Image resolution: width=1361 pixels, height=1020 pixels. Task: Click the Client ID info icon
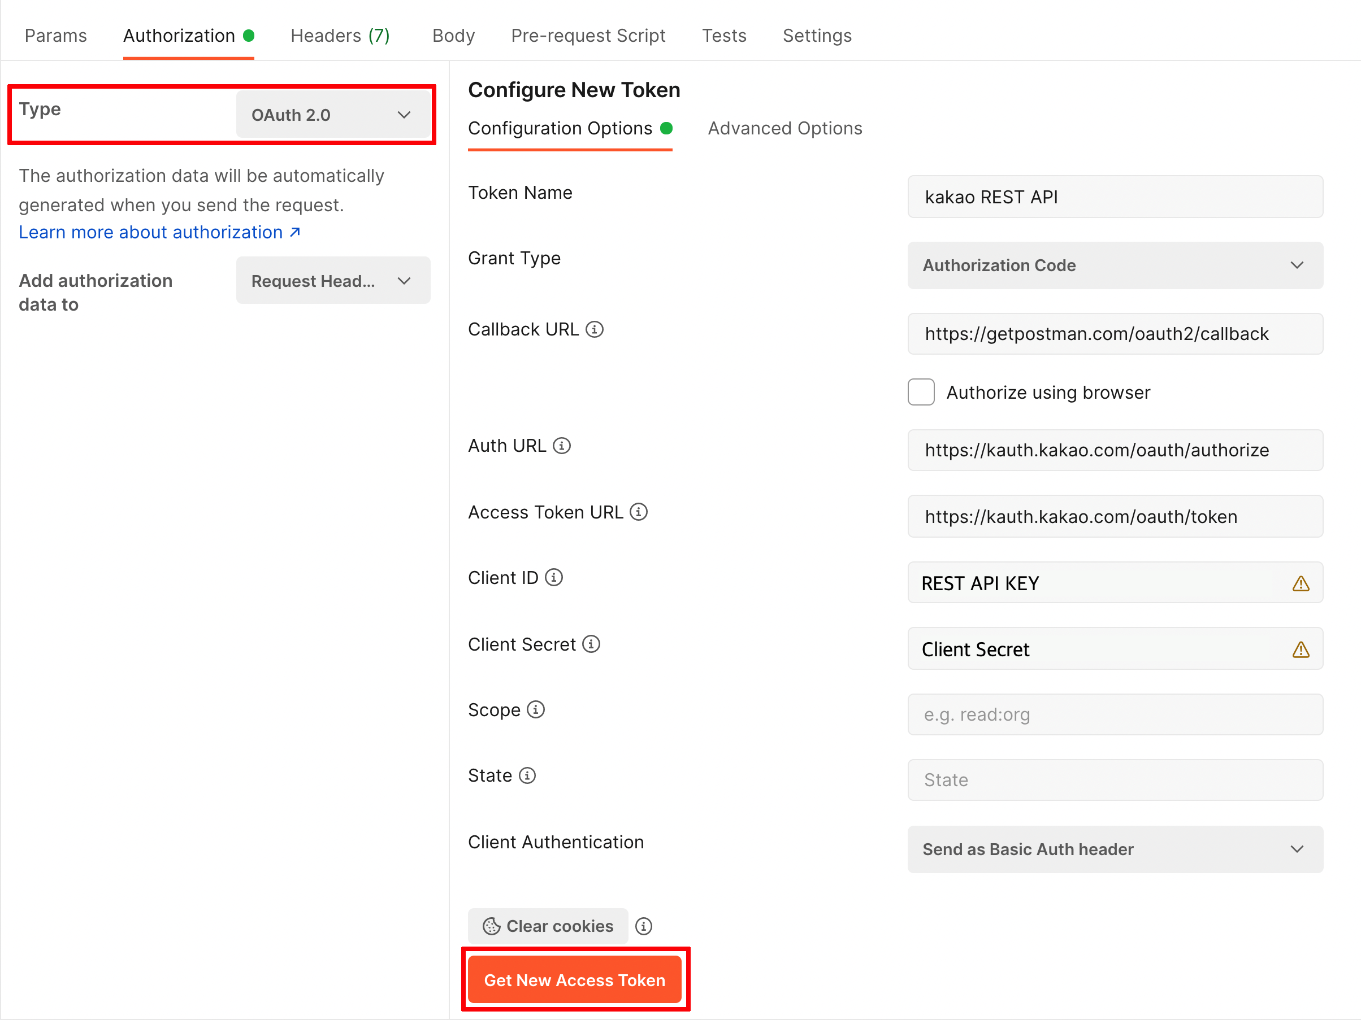pos(554,577)
